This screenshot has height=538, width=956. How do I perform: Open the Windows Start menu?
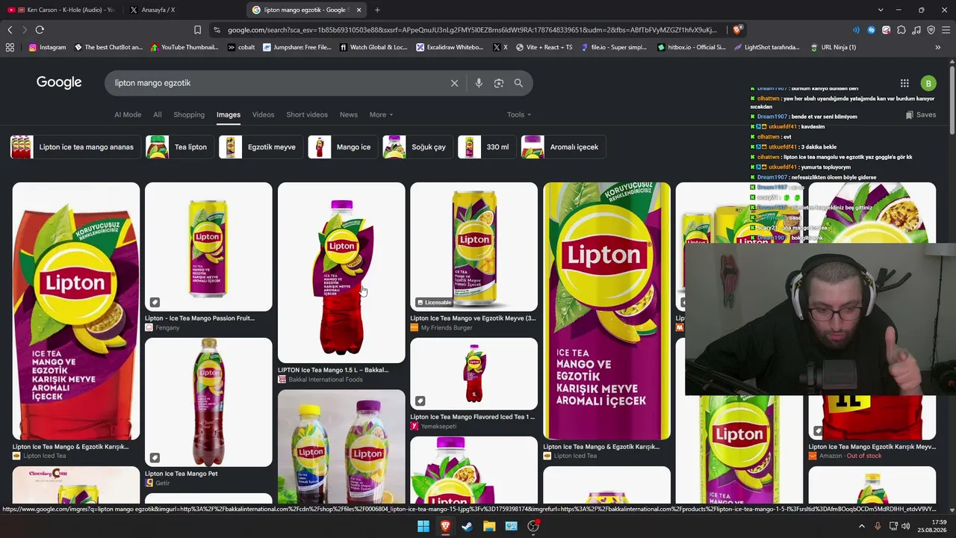pos(423,526)
